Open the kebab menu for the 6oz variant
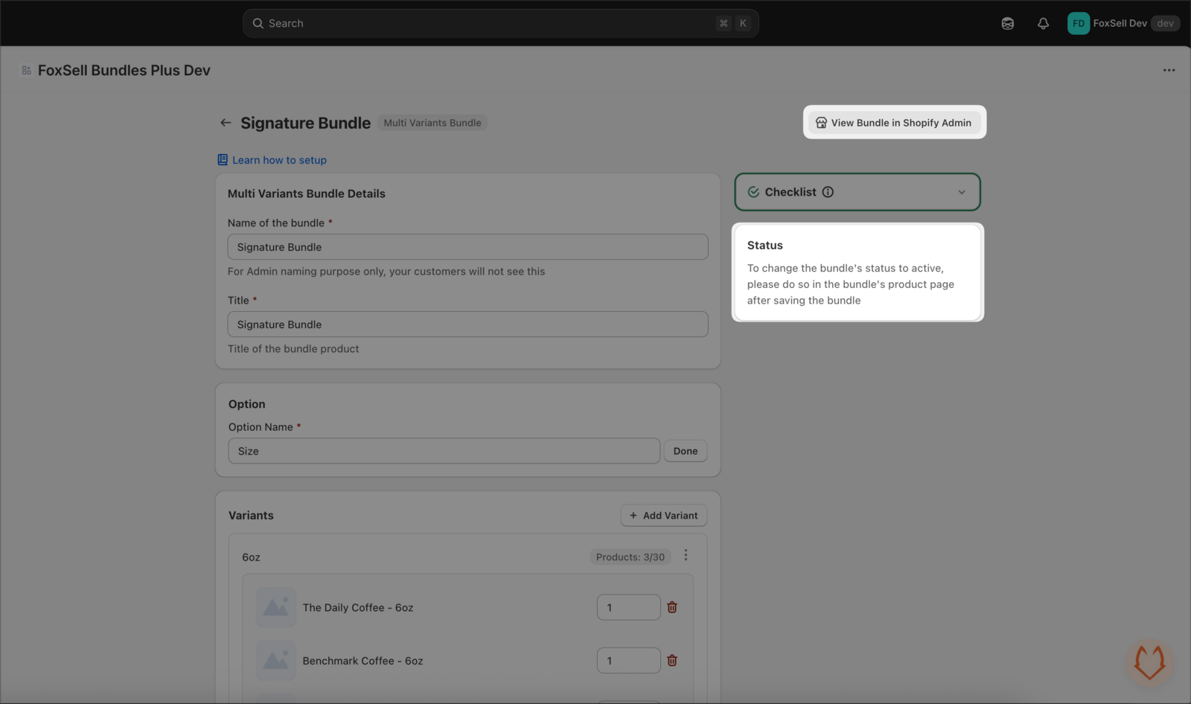This screenshot has height=704, width=1191. (686, 555)
